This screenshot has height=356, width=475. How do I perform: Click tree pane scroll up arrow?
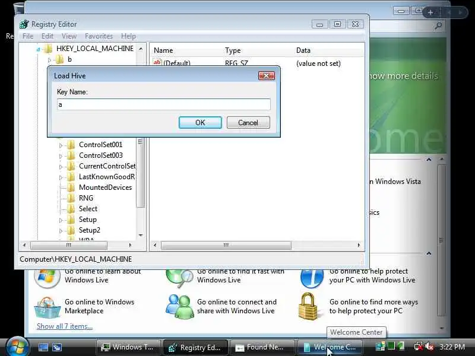pyautogui.click(x=141, y=49)
